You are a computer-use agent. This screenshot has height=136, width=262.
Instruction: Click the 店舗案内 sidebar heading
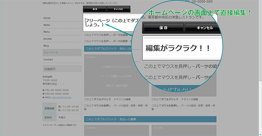point(62,69)
